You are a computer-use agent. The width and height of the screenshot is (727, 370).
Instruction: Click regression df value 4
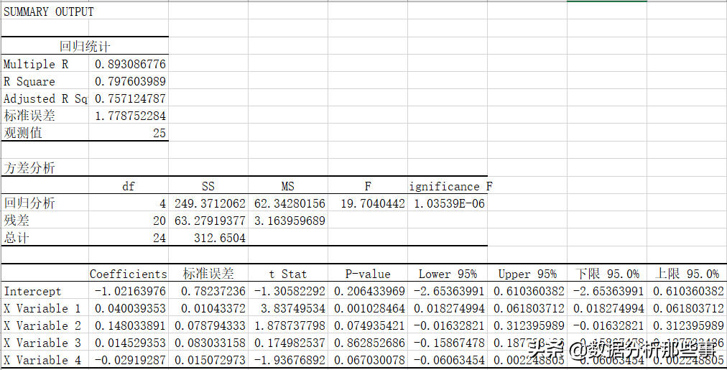tap(162, 203)
